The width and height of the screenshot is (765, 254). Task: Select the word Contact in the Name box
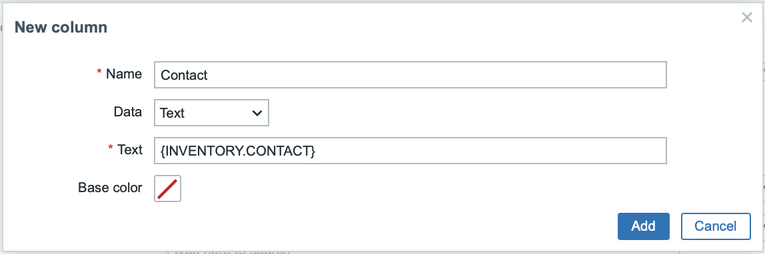point(185,75)
